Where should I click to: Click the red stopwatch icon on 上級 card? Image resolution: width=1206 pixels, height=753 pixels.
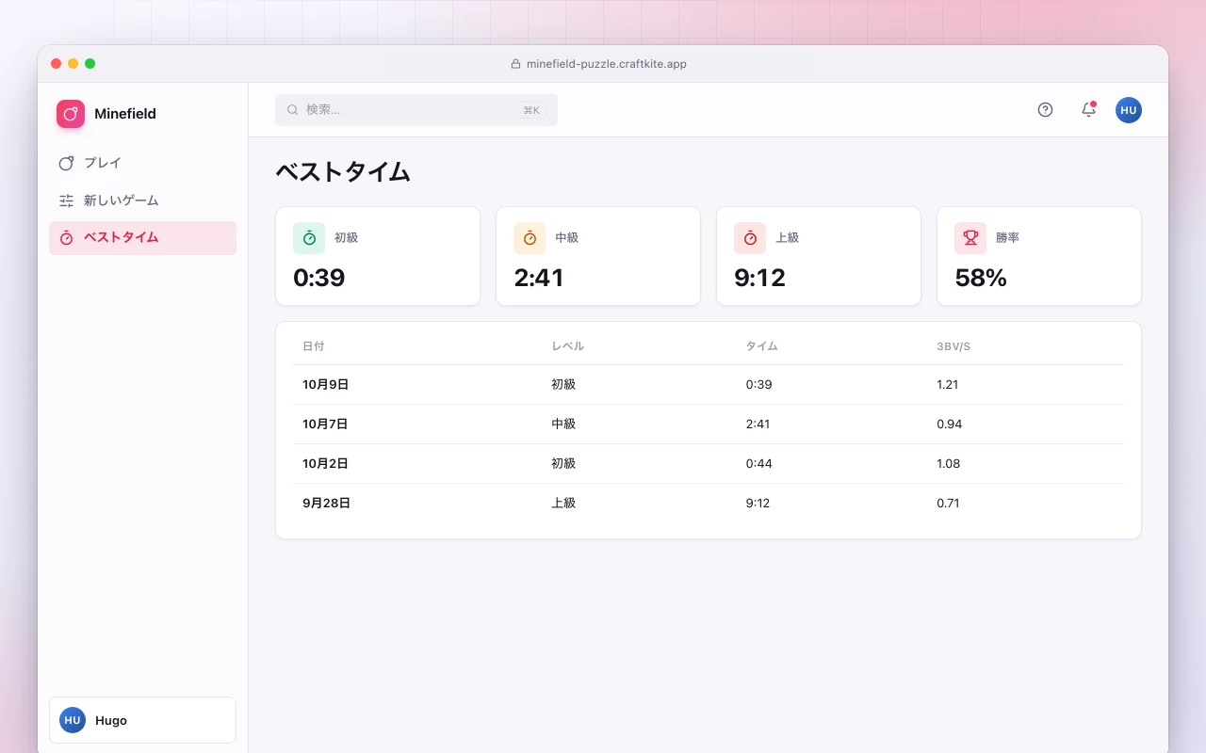point(750,238)
